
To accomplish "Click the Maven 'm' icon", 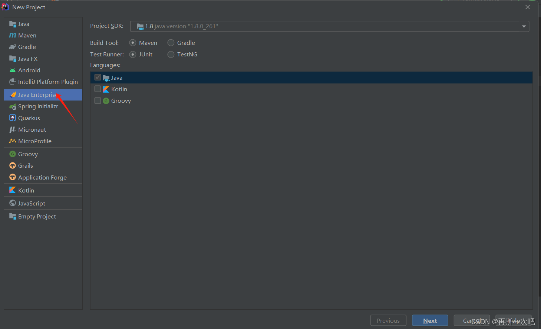I will pyautogui.click(x=13, y=36).
